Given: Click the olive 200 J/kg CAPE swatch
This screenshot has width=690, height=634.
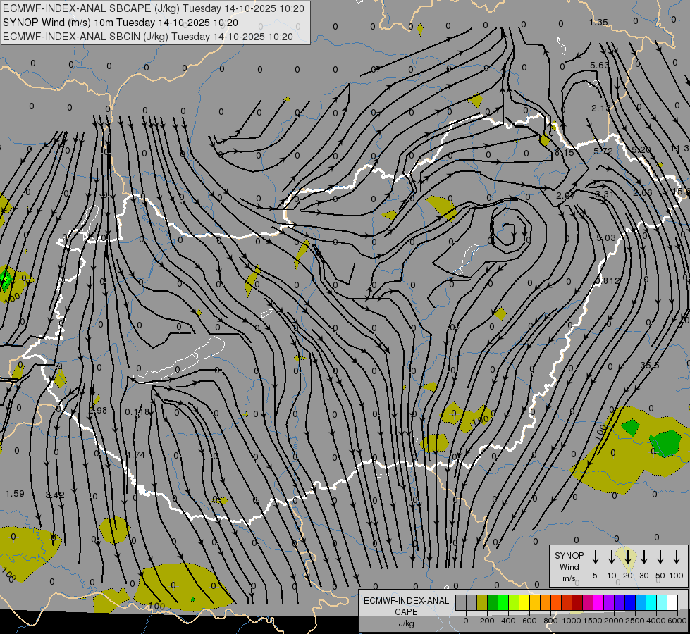Looking at the screenshot, I should 482,602.
